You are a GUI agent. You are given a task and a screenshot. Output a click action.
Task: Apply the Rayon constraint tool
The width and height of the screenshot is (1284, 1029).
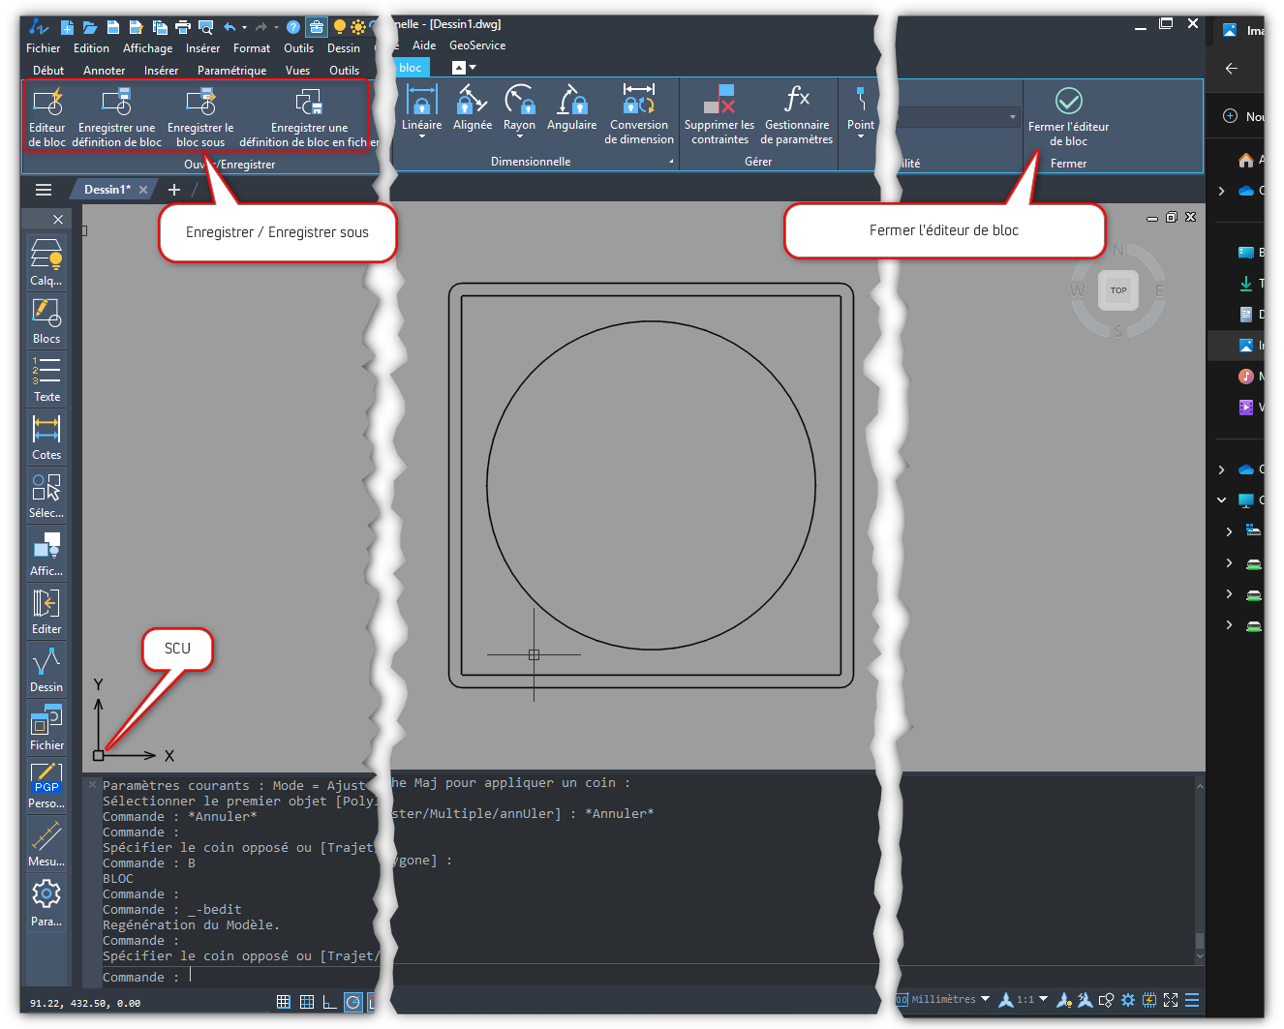click(x=519, y=106)
